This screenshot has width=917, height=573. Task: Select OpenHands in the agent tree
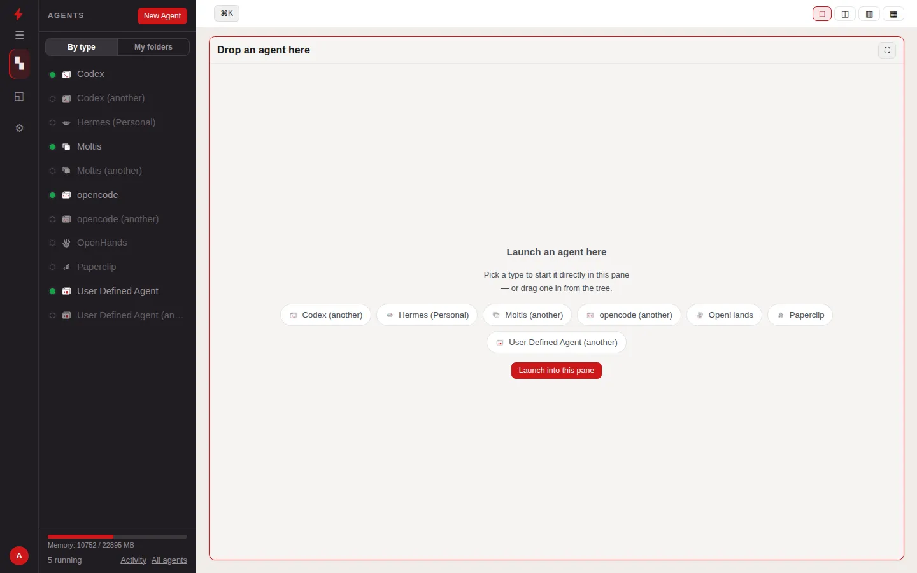[117, 243]
